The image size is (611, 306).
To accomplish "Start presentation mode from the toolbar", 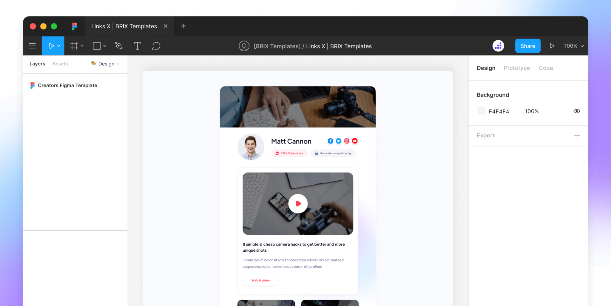I will [552, 46].
